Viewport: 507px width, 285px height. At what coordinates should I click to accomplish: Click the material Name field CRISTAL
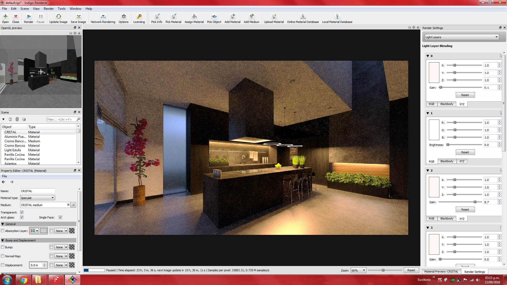pos(37,191)
